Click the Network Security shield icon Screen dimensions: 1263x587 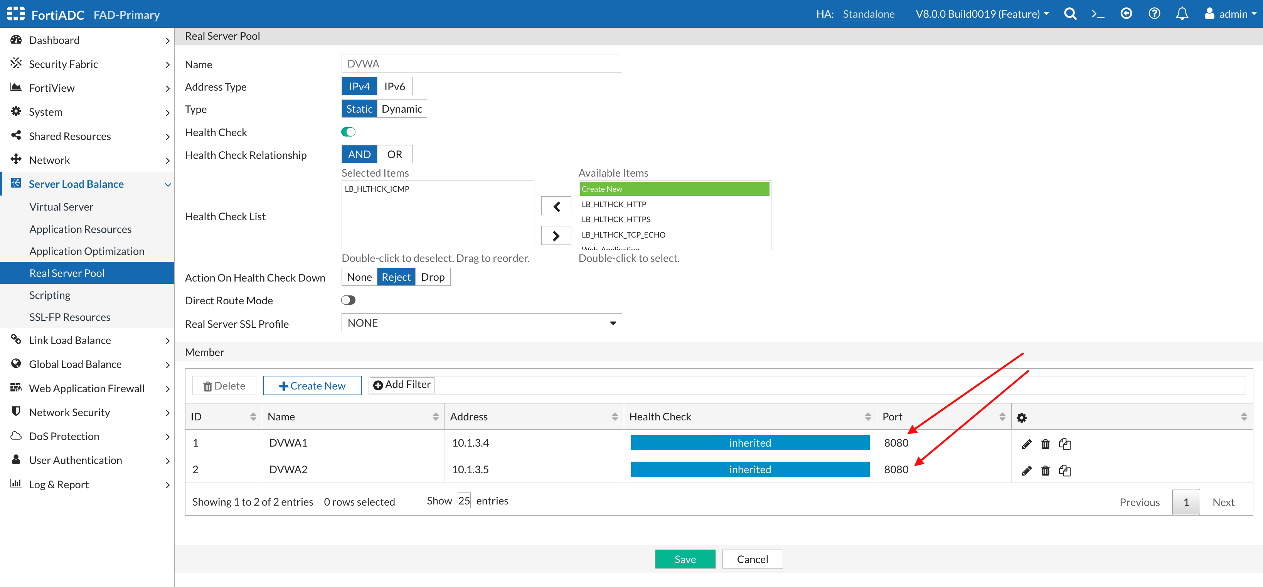(x=16, y=412)
